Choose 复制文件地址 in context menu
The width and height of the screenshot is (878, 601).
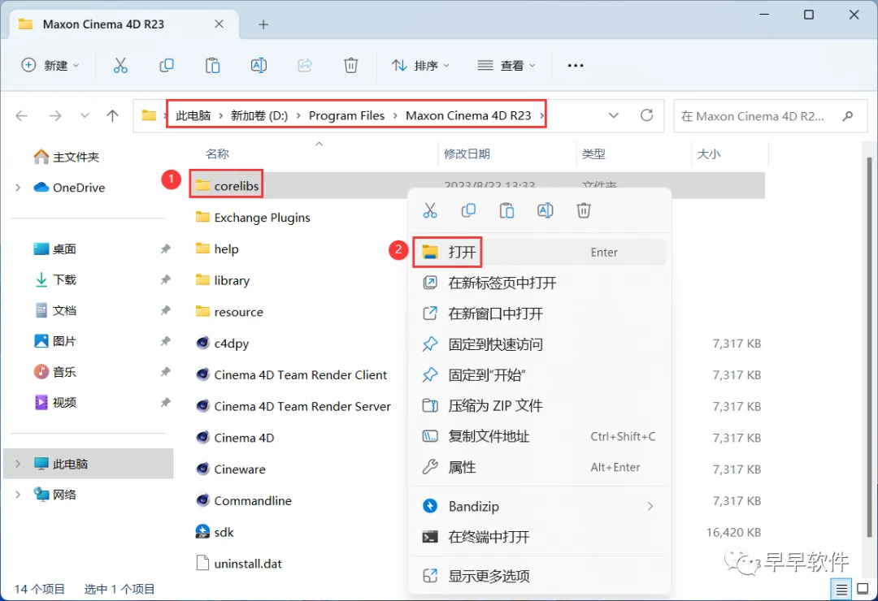click(541, 436)
